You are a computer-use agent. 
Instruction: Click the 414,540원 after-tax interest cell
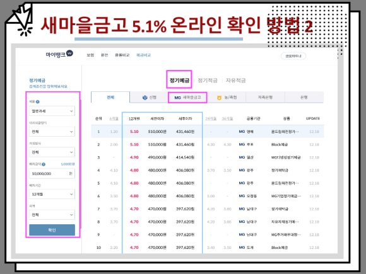185,157
